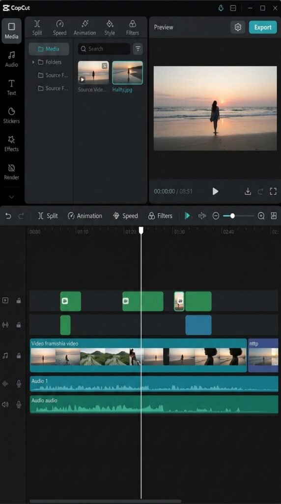Select the Audlo audio clip
The height and width of the screenshot is (504, 281).
(x=154, y=405)
